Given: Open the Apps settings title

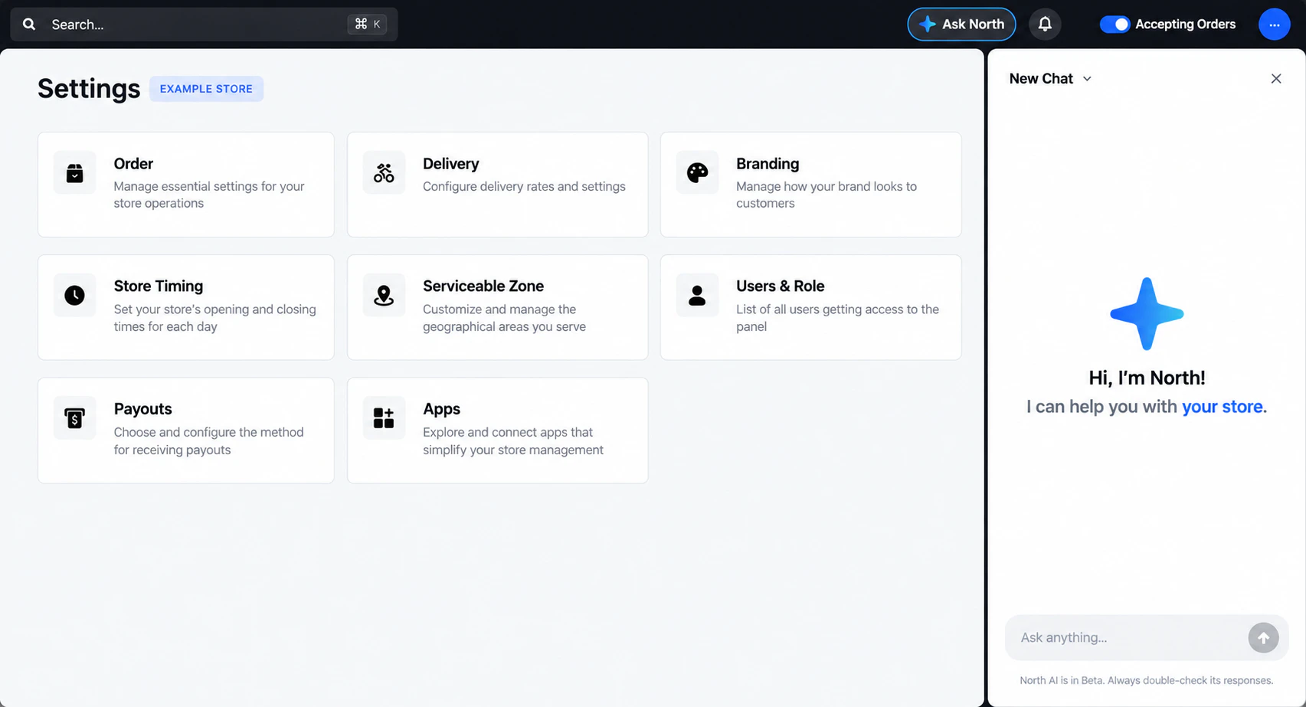Looking at the screenshot, I should [x=441, y=409].
